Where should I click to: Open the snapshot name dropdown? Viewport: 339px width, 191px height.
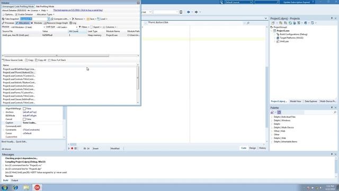(x=49, y=19)
